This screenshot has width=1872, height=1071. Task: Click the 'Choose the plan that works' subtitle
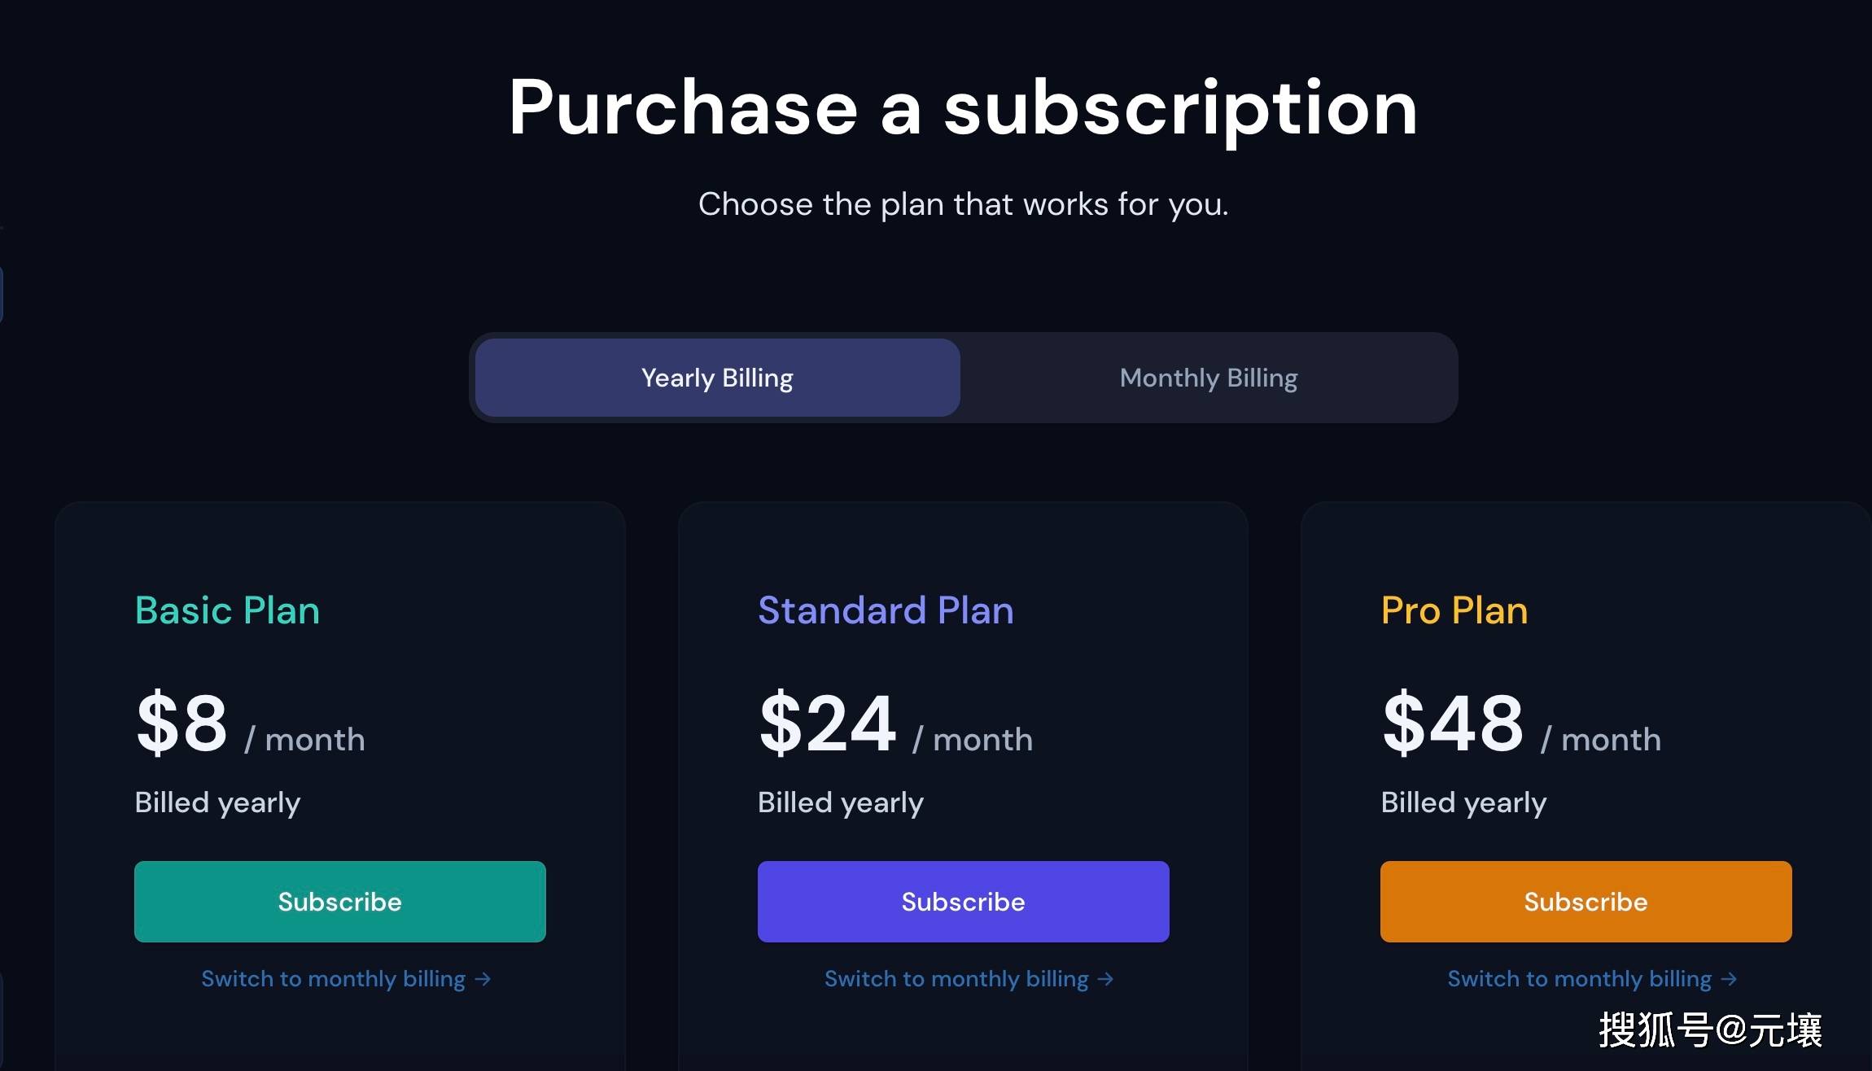coord(963,204)
